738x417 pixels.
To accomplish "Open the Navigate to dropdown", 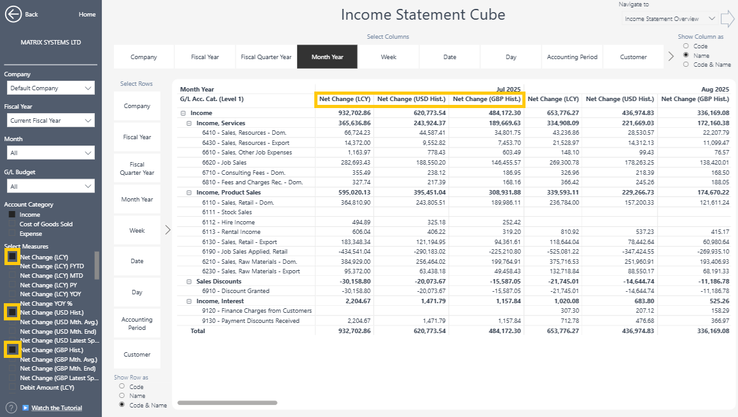I will point(666,19).
